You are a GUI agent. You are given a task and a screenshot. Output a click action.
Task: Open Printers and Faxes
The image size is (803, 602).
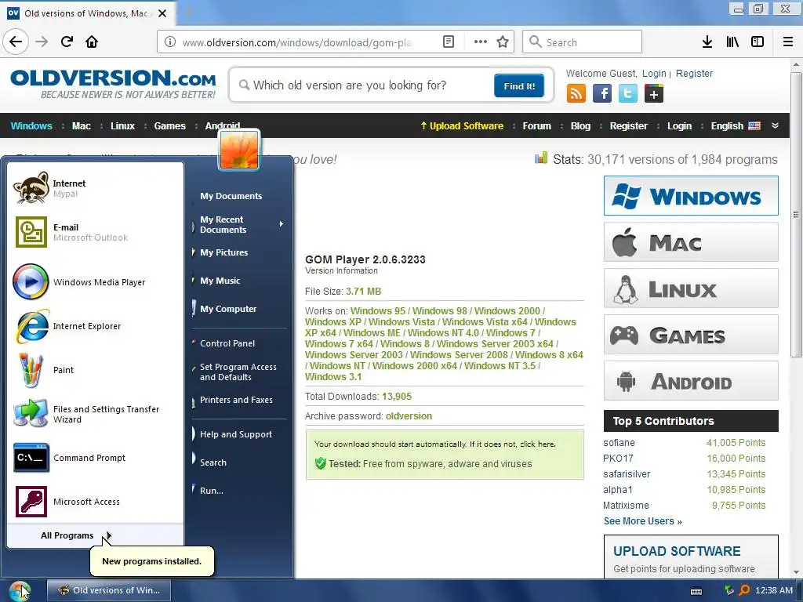pos(236,400)
